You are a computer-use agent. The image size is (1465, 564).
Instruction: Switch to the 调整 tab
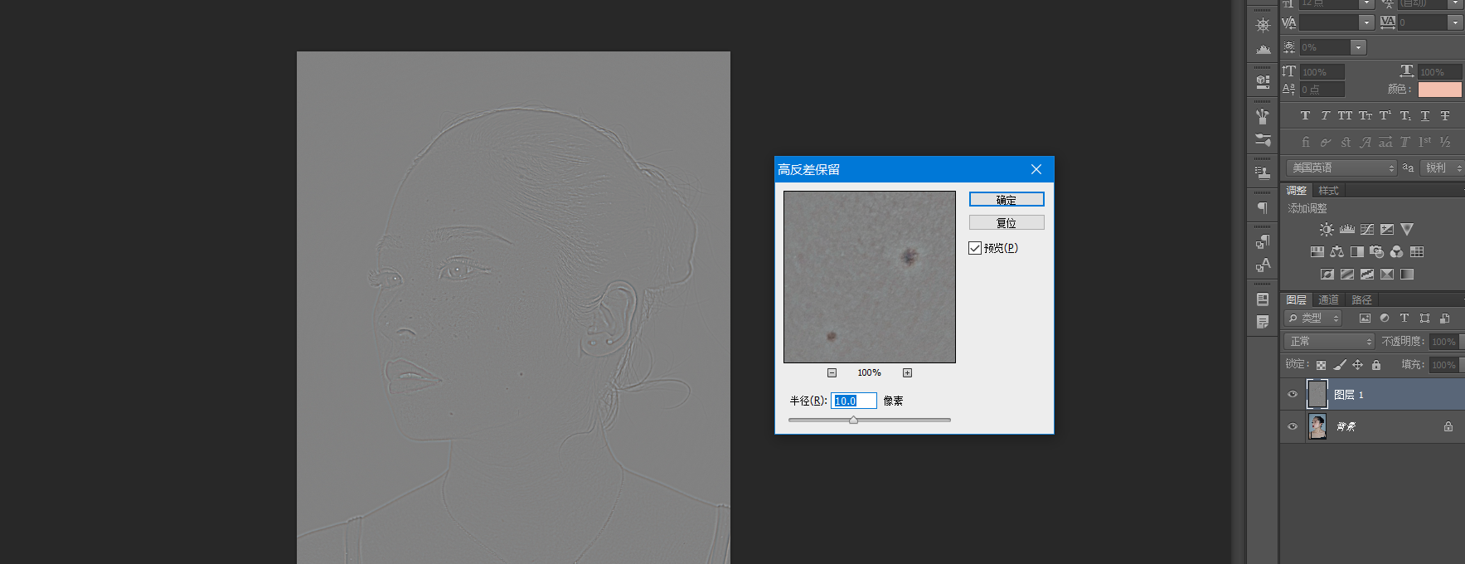click(1296, 191)
